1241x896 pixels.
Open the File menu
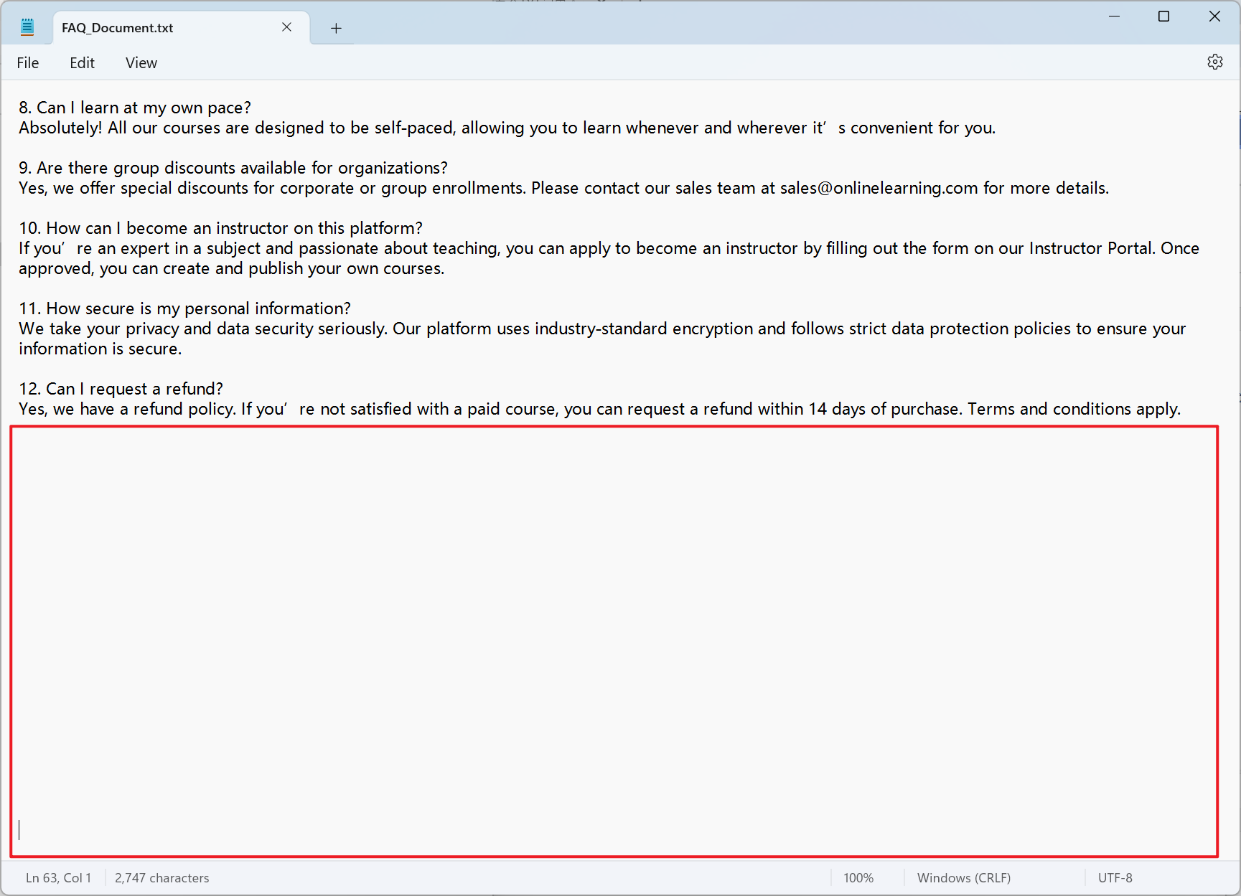tap(28, 63)
